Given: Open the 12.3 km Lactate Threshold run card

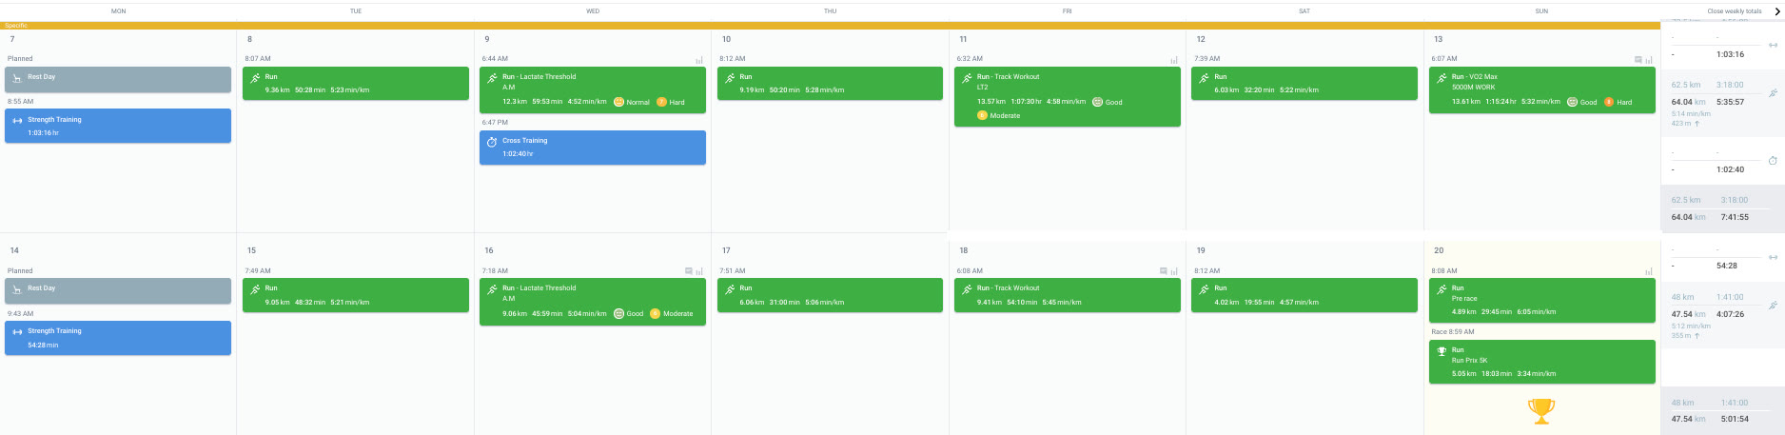Looking at the screenshot, I should [593, 89].
